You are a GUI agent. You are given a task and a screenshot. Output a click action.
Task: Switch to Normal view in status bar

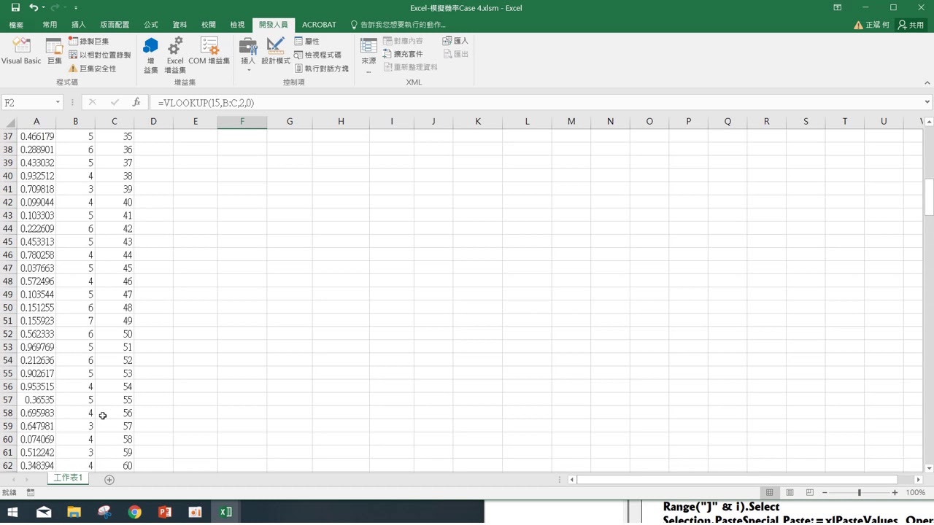tap(769, 493)
